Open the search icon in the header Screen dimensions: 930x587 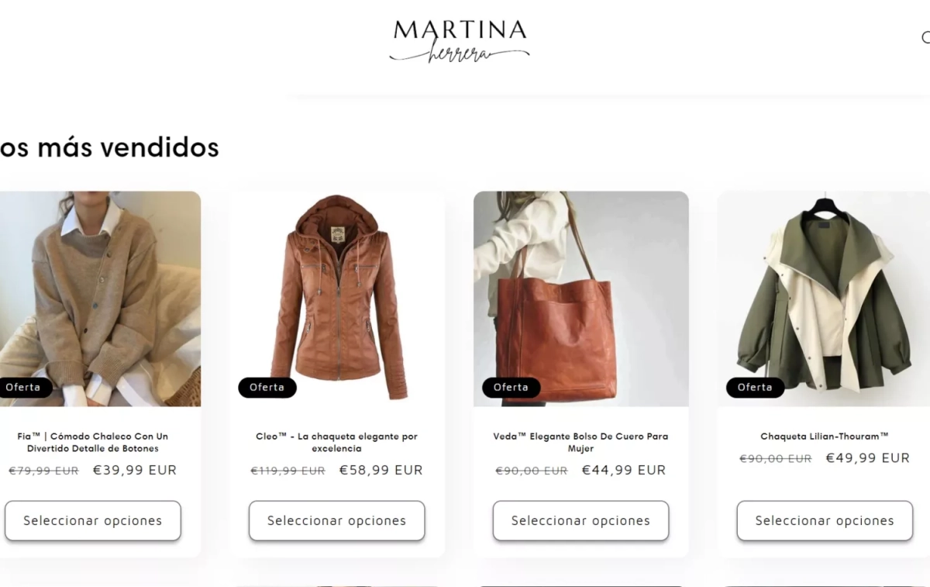(925, 37)
